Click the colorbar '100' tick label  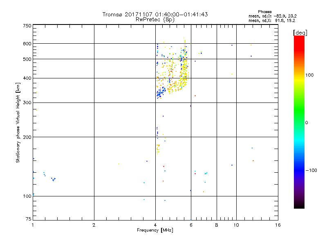pos(309,75)
